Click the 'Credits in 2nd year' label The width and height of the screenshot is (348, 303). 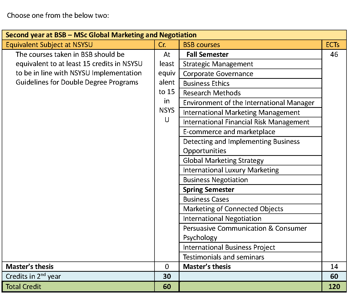pyautogui.click(x=33, y=276)
